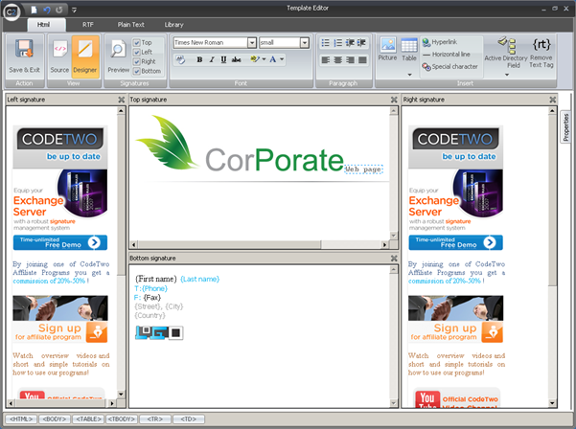Image resolution: width=576 pixels, height=429 pixels.
Task: Open the font color dropdown arrow
Action: [x=282, y=59]
